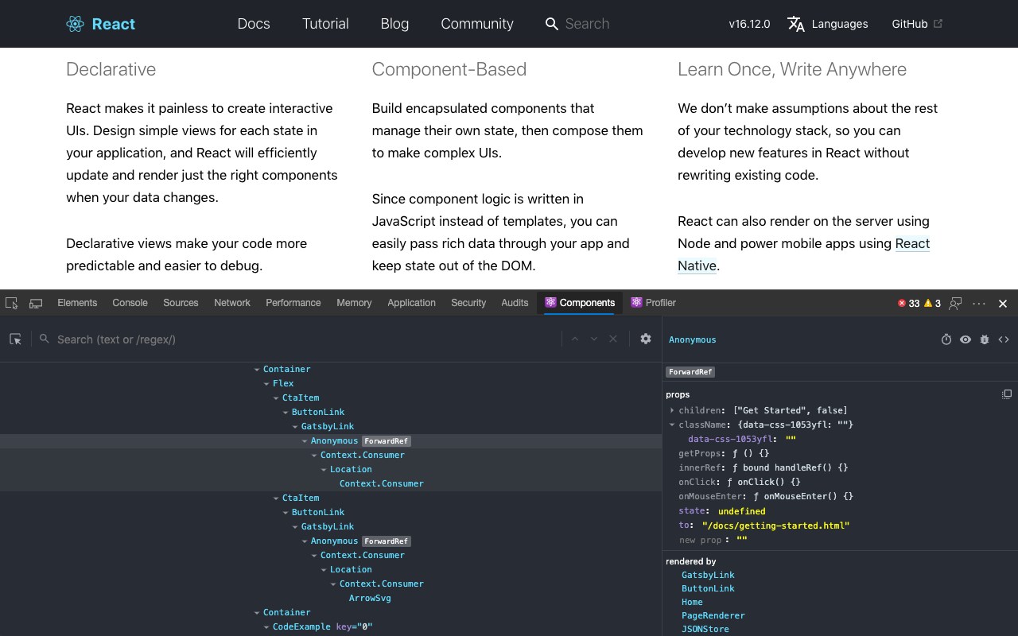
Task: Copy props to clipboard icon
Action: [x=1007, y=394]
